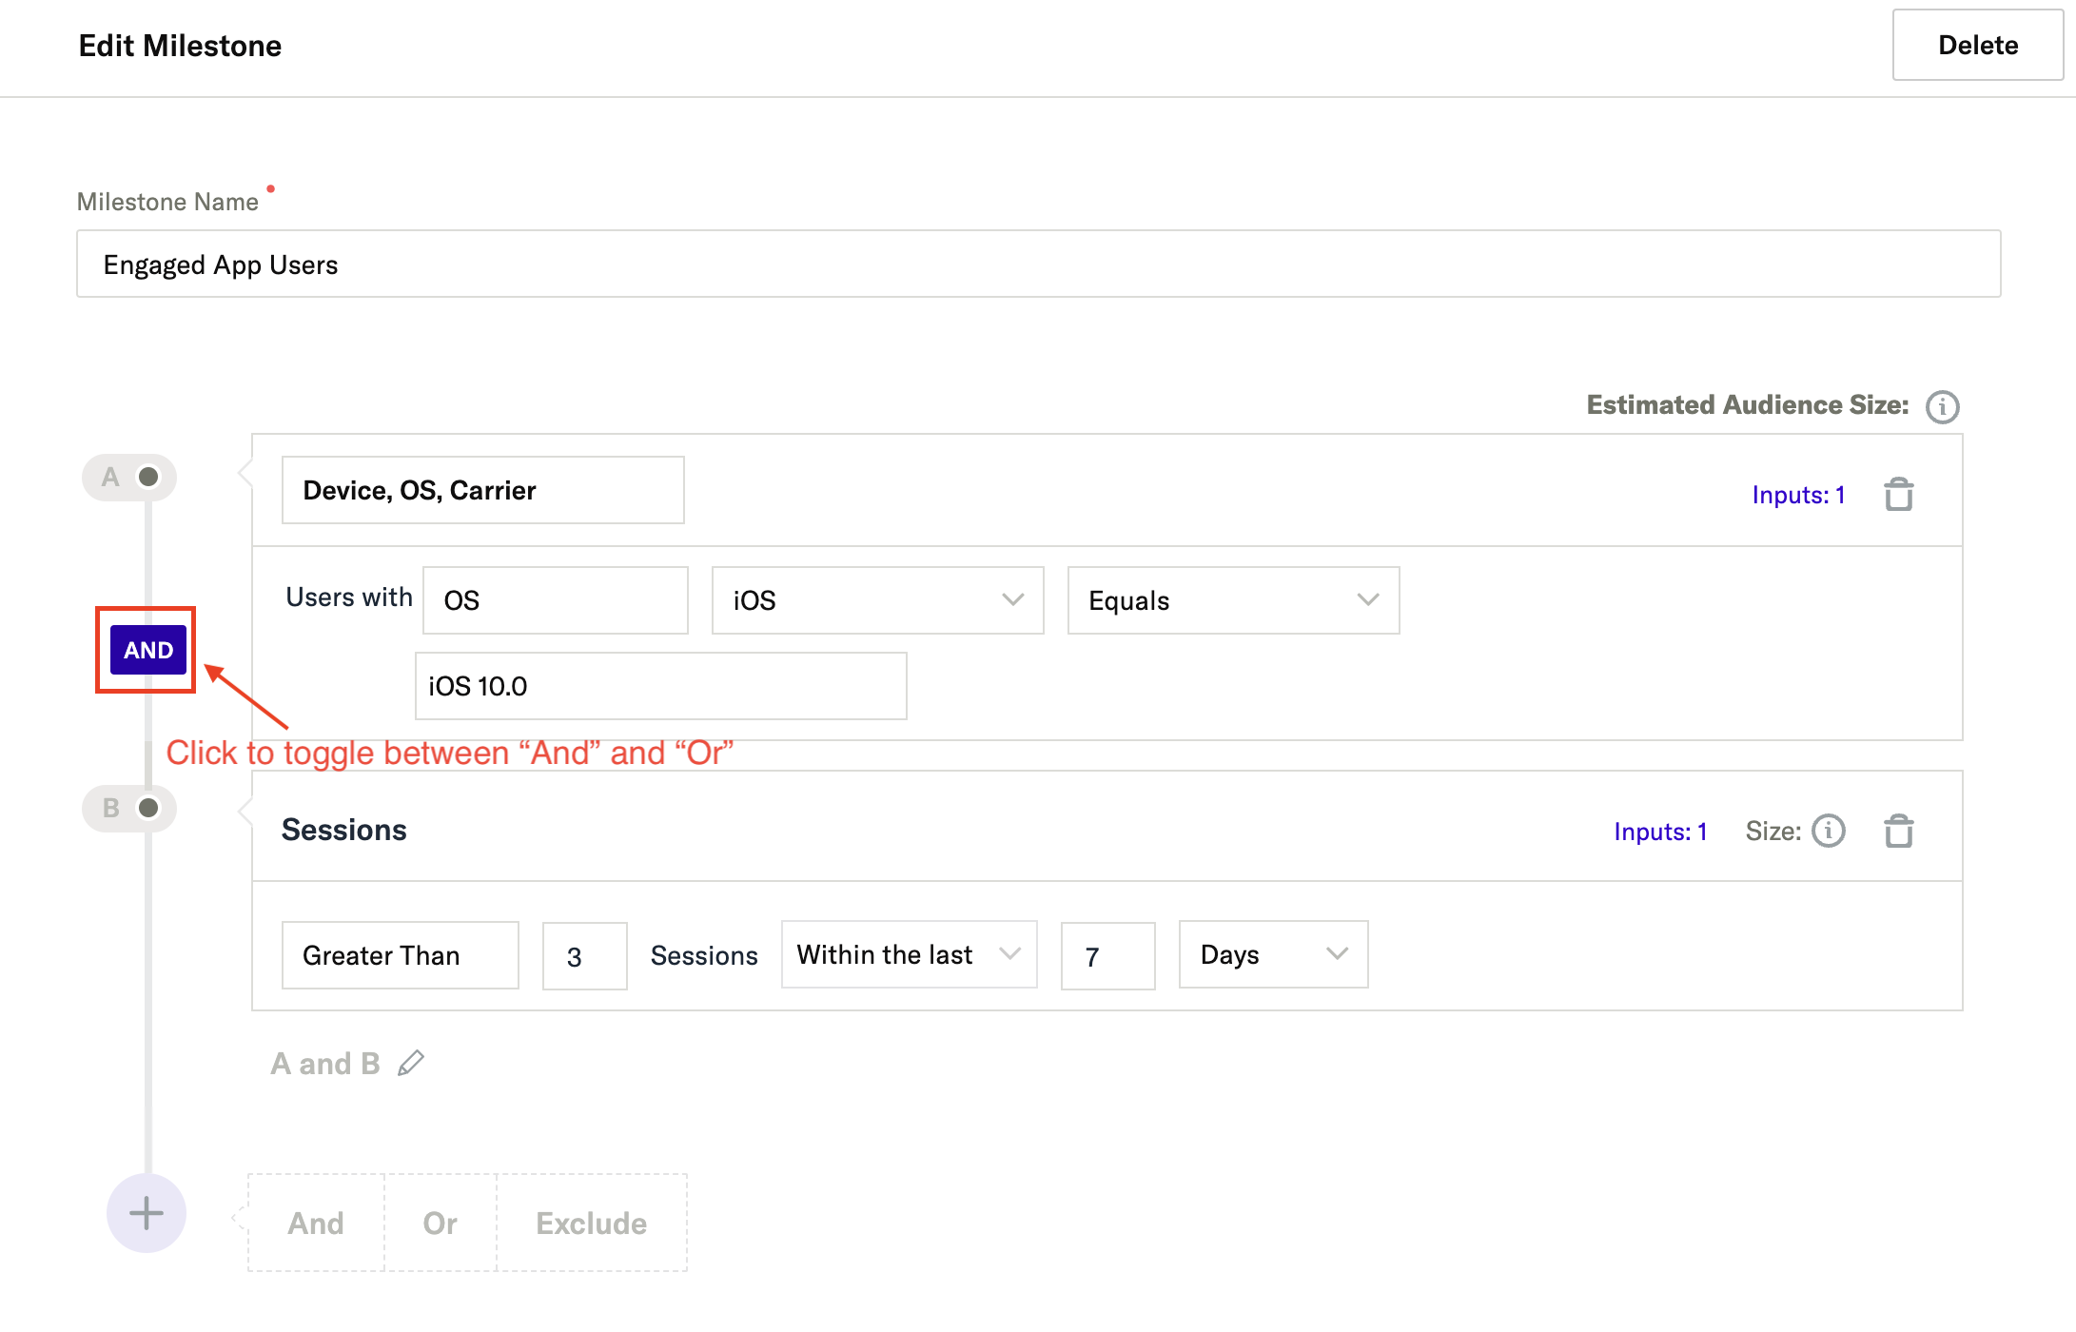Image resolution: width=2076 pixels, height=1332 pixels.
Task: Open the Equals operator dropdown
Action: (x=1233, y=600)
